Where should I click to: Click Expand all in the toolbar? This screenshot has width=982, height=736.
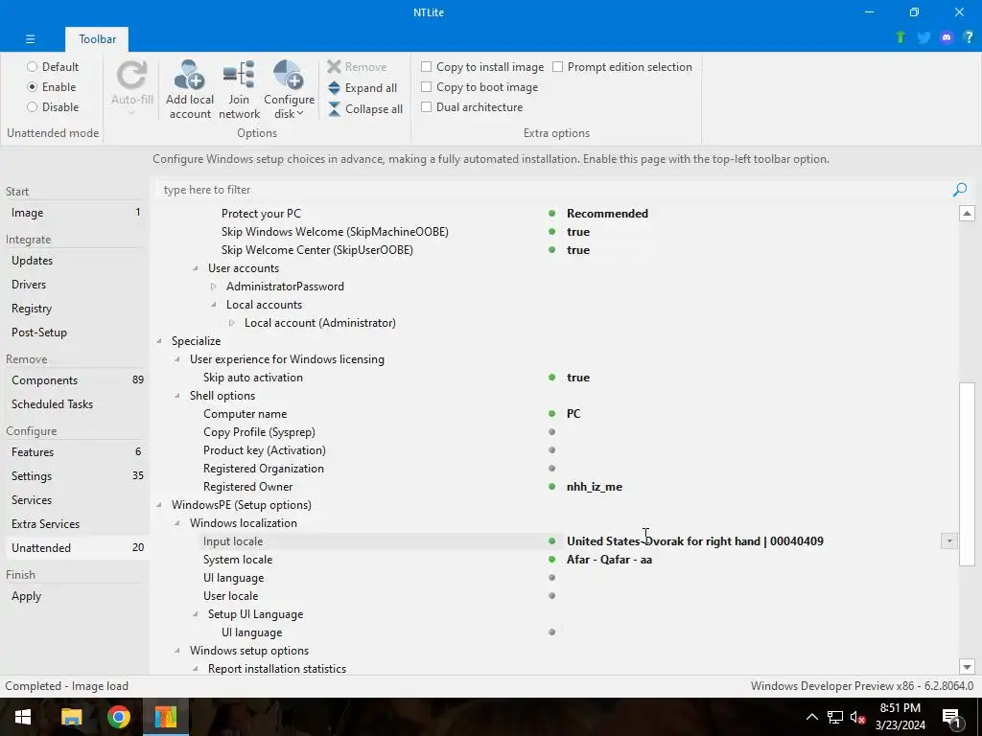362,88
